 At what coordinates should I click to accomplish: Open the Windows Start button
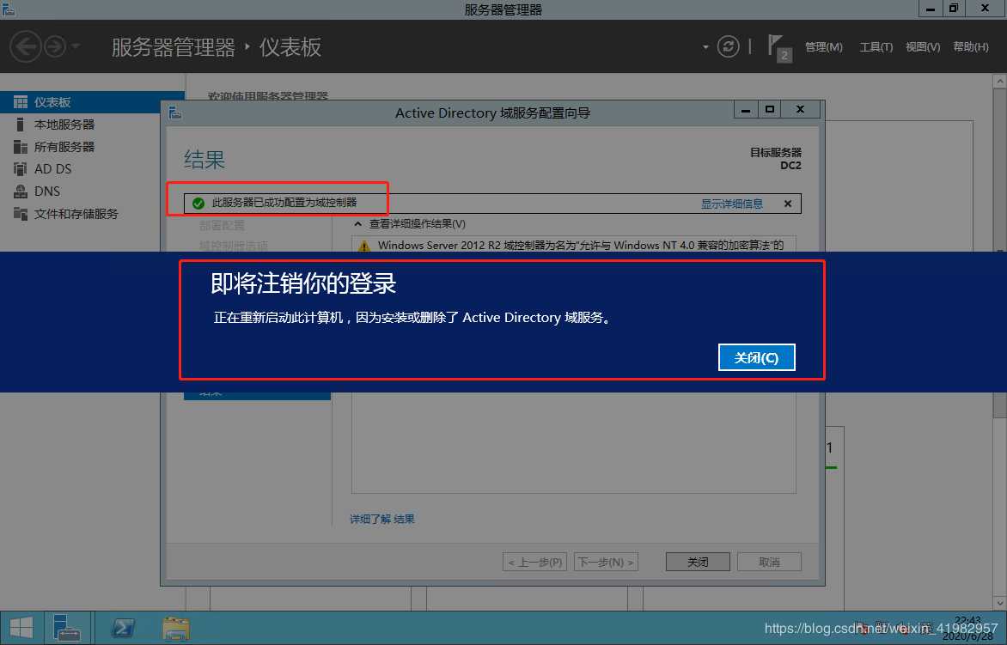click(x=21, y=628)
